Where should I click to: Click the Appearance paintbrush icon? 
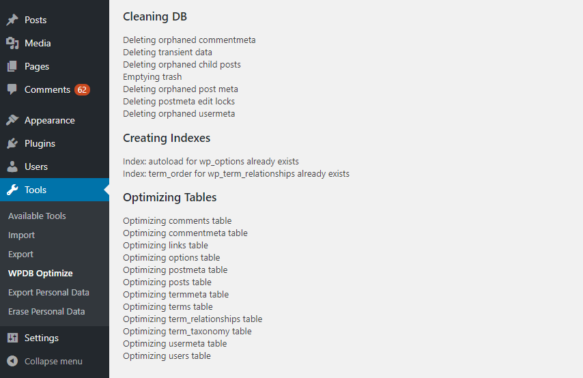tap(12, 121)
